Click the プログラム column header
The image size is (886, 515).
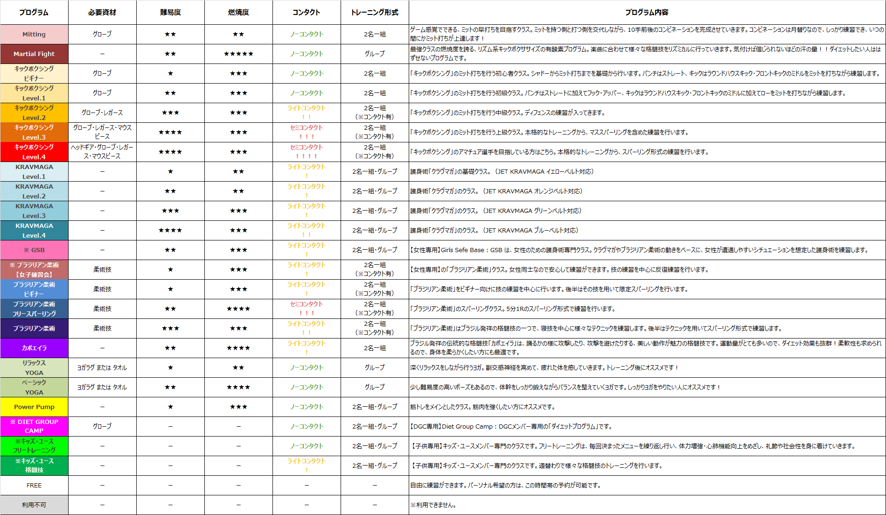coord(34,12)
